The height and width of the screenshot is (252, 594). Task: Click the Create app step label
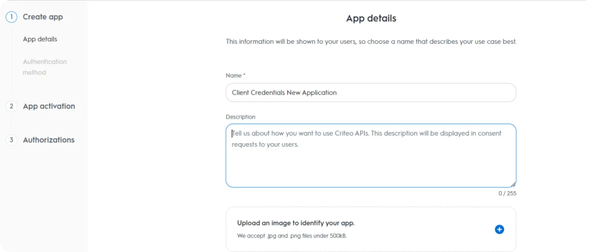point(43,17)
